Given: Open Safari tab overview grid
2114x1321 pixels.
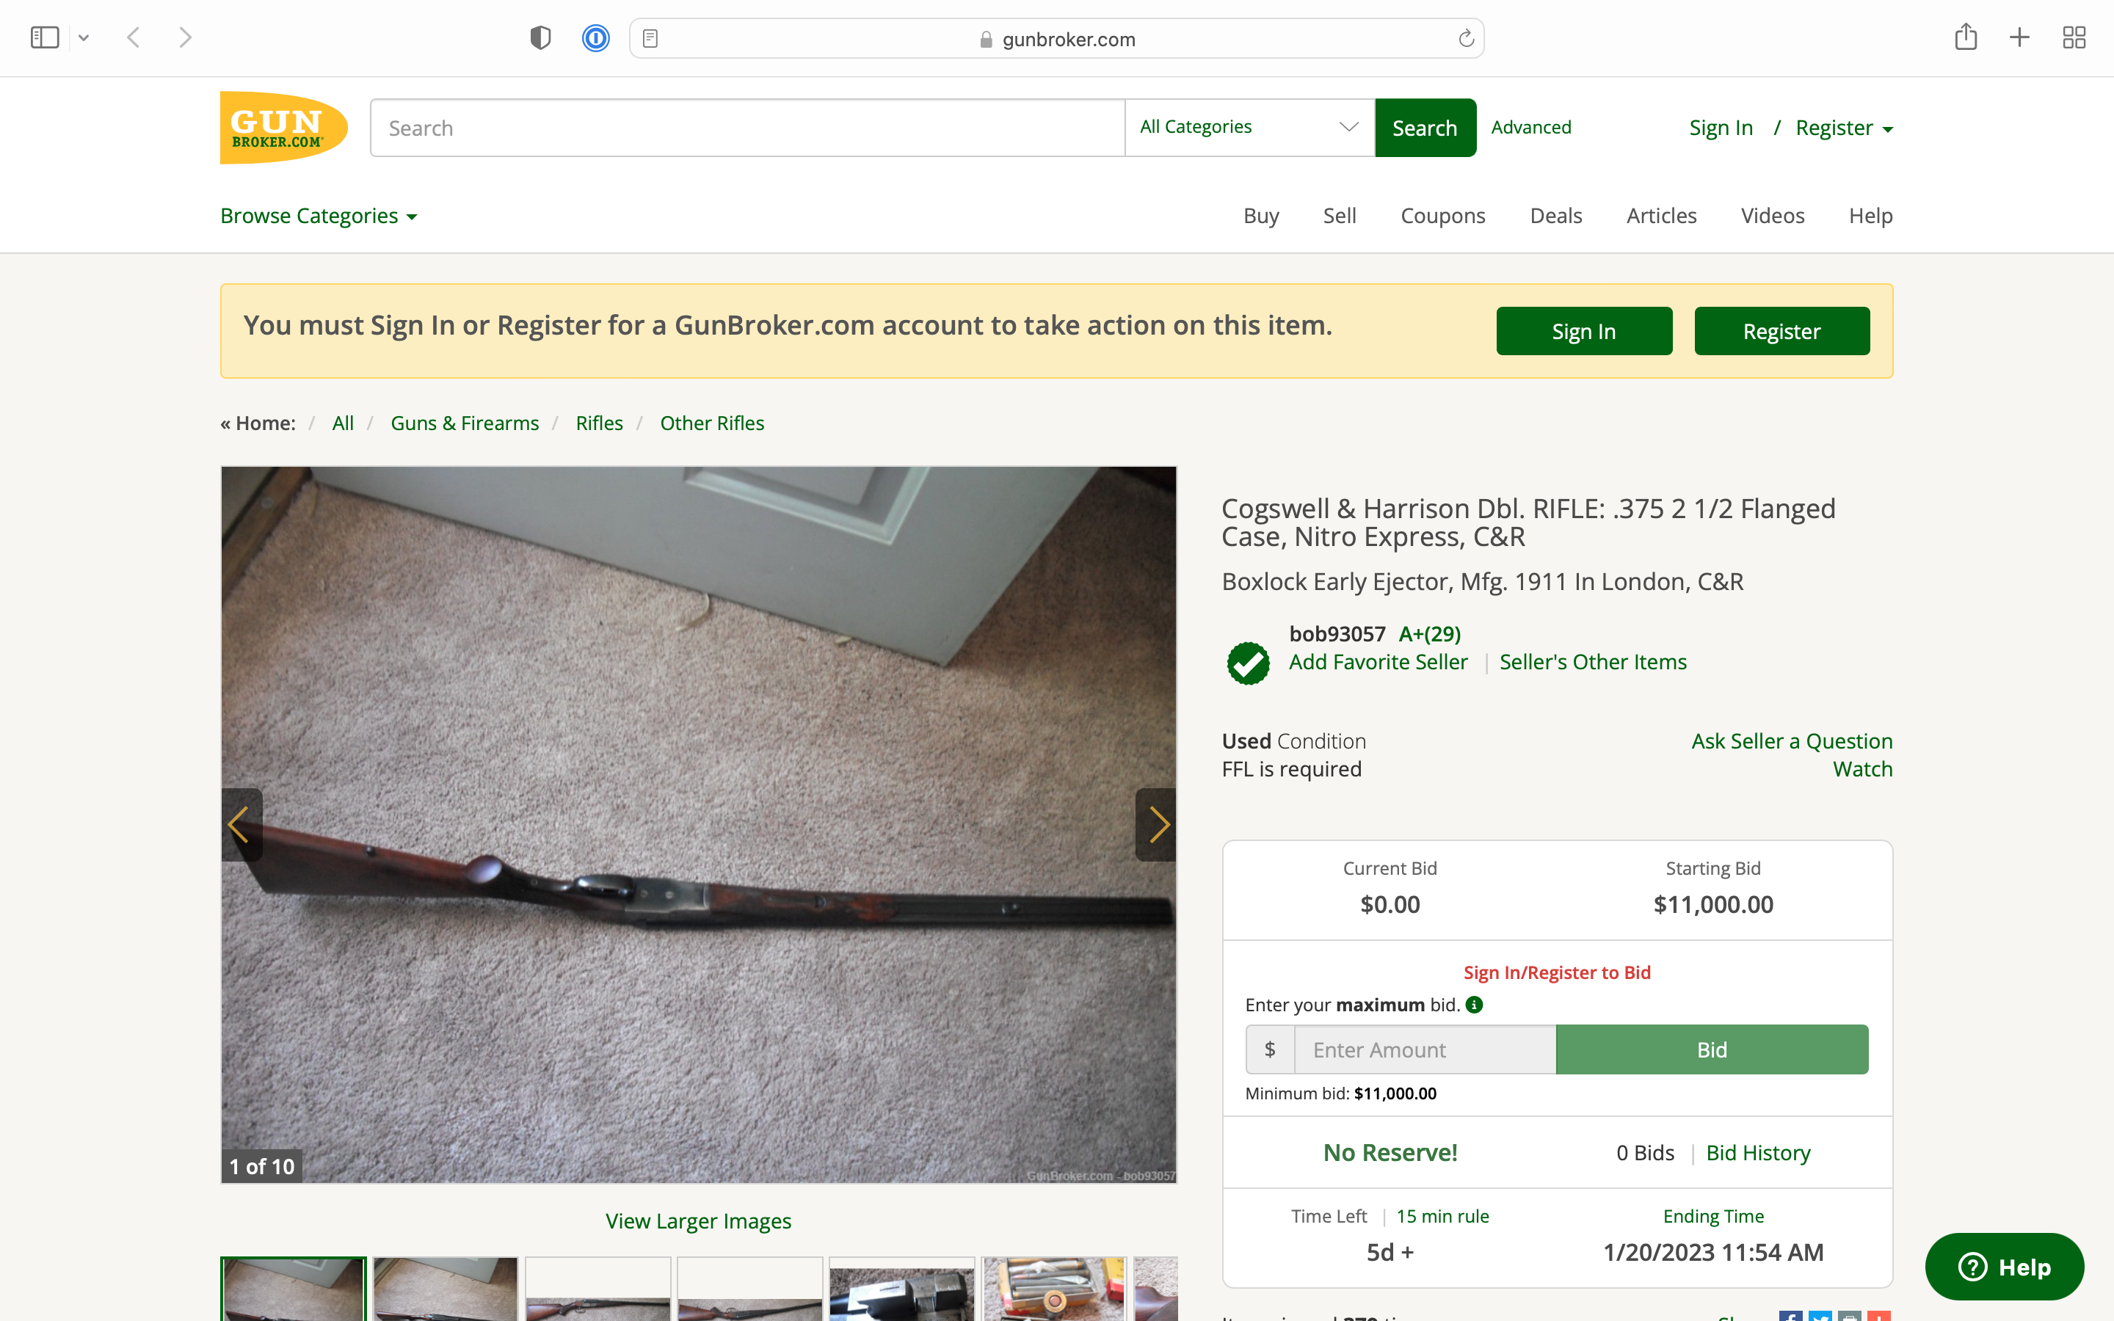Looking at the screenshot, I should 2074,37.
